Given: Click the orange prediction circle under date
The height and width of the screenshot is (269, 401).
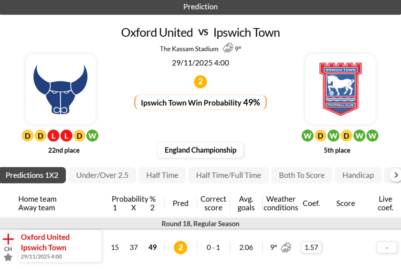Looking at the screenshot, I should [200, 82].
